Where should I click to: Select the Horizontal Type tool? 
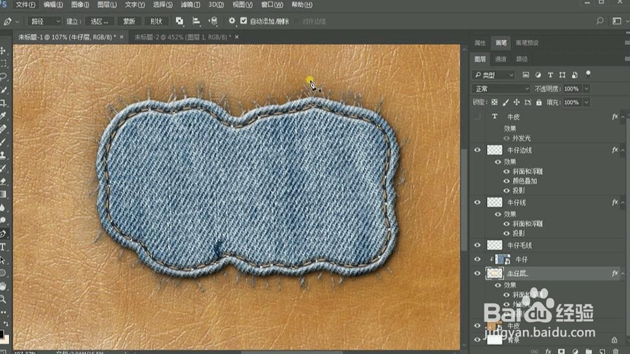3,247
